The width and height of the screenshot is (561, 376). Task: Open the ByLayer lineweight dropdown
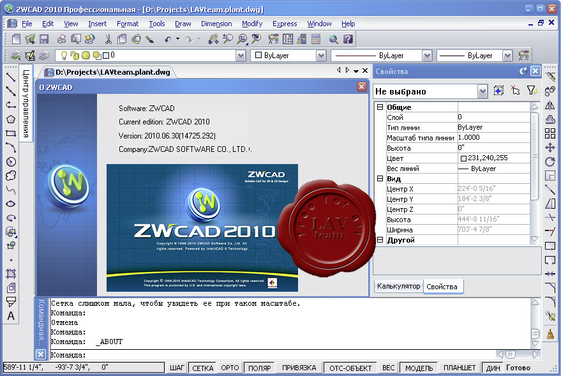click(x=507, y=56)
